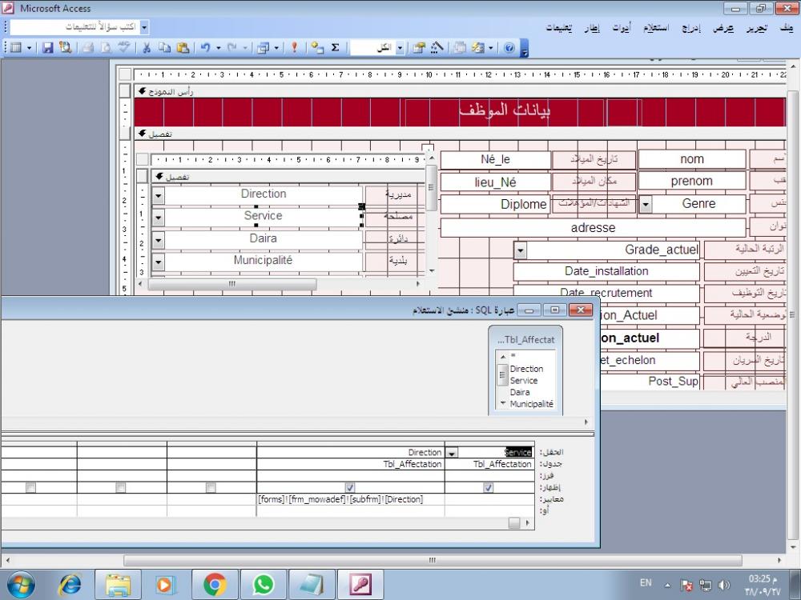Image resolution: width=801 pixels, height=600 pixels.
Task: Launch the Build wizard icon
Action: point(437,48)
